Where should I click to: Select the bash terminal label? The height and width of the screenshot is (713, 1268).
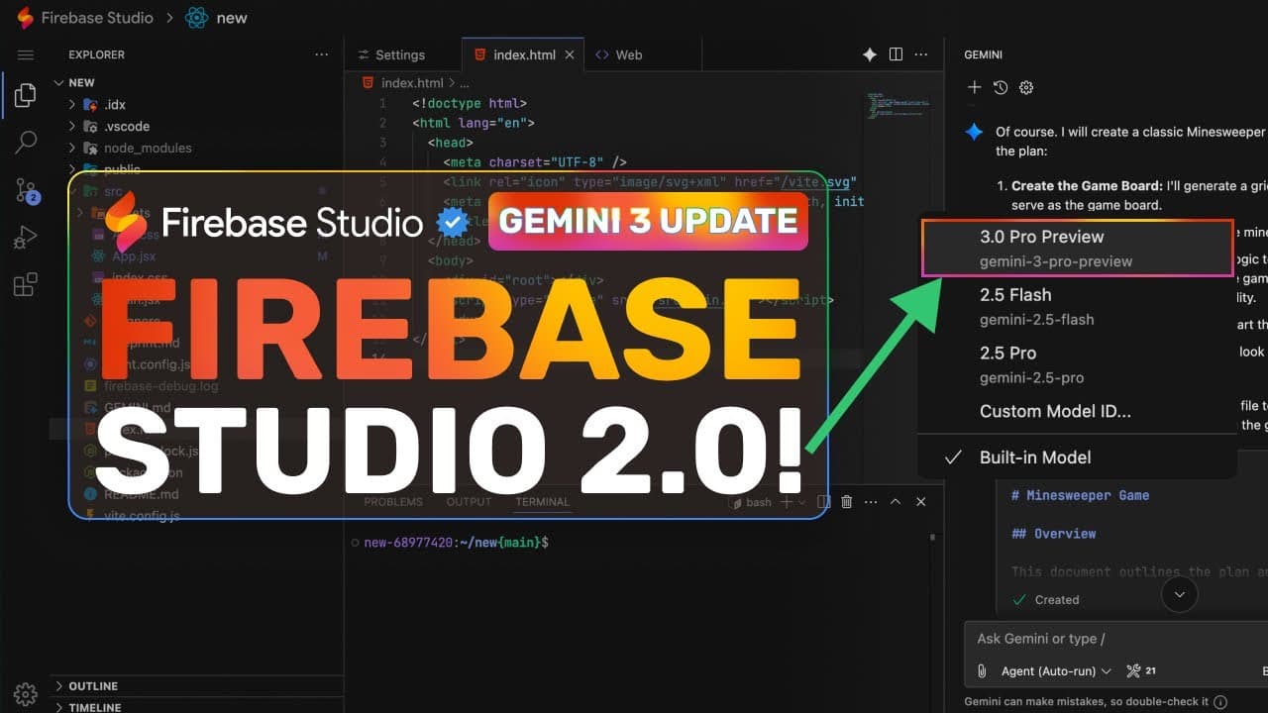click(751, 502)
